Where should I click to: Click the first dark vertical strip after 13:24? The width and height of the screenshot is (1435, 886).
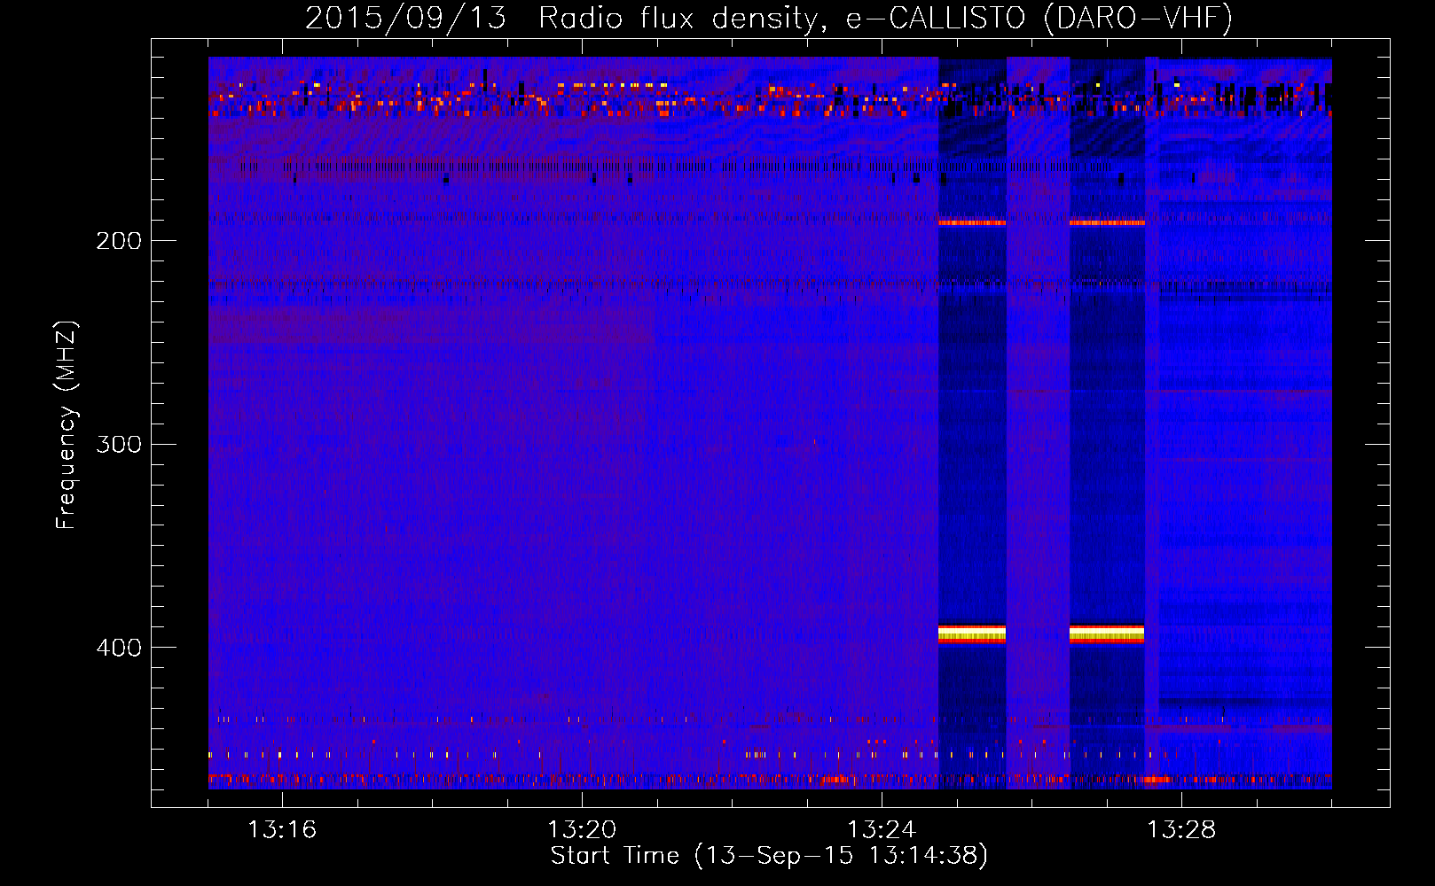tap(972, 443)
